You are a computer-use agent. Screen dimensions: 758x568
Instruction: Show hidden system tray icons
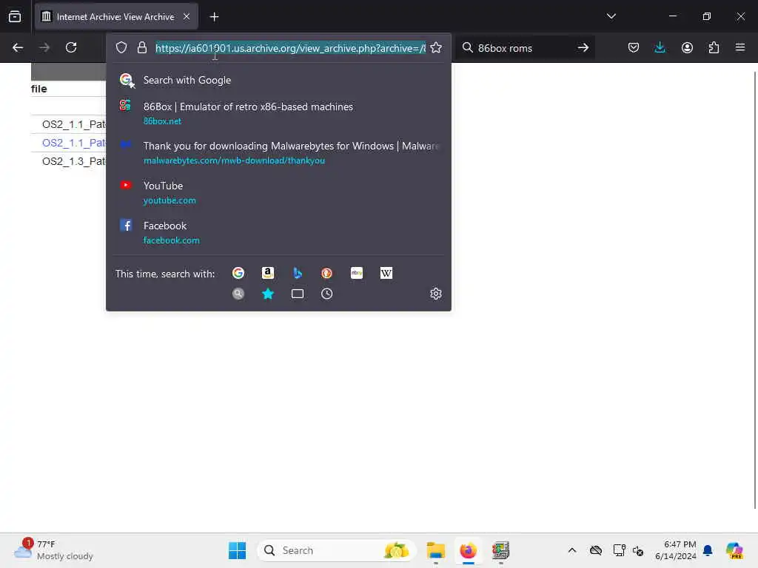pos(572,550)
